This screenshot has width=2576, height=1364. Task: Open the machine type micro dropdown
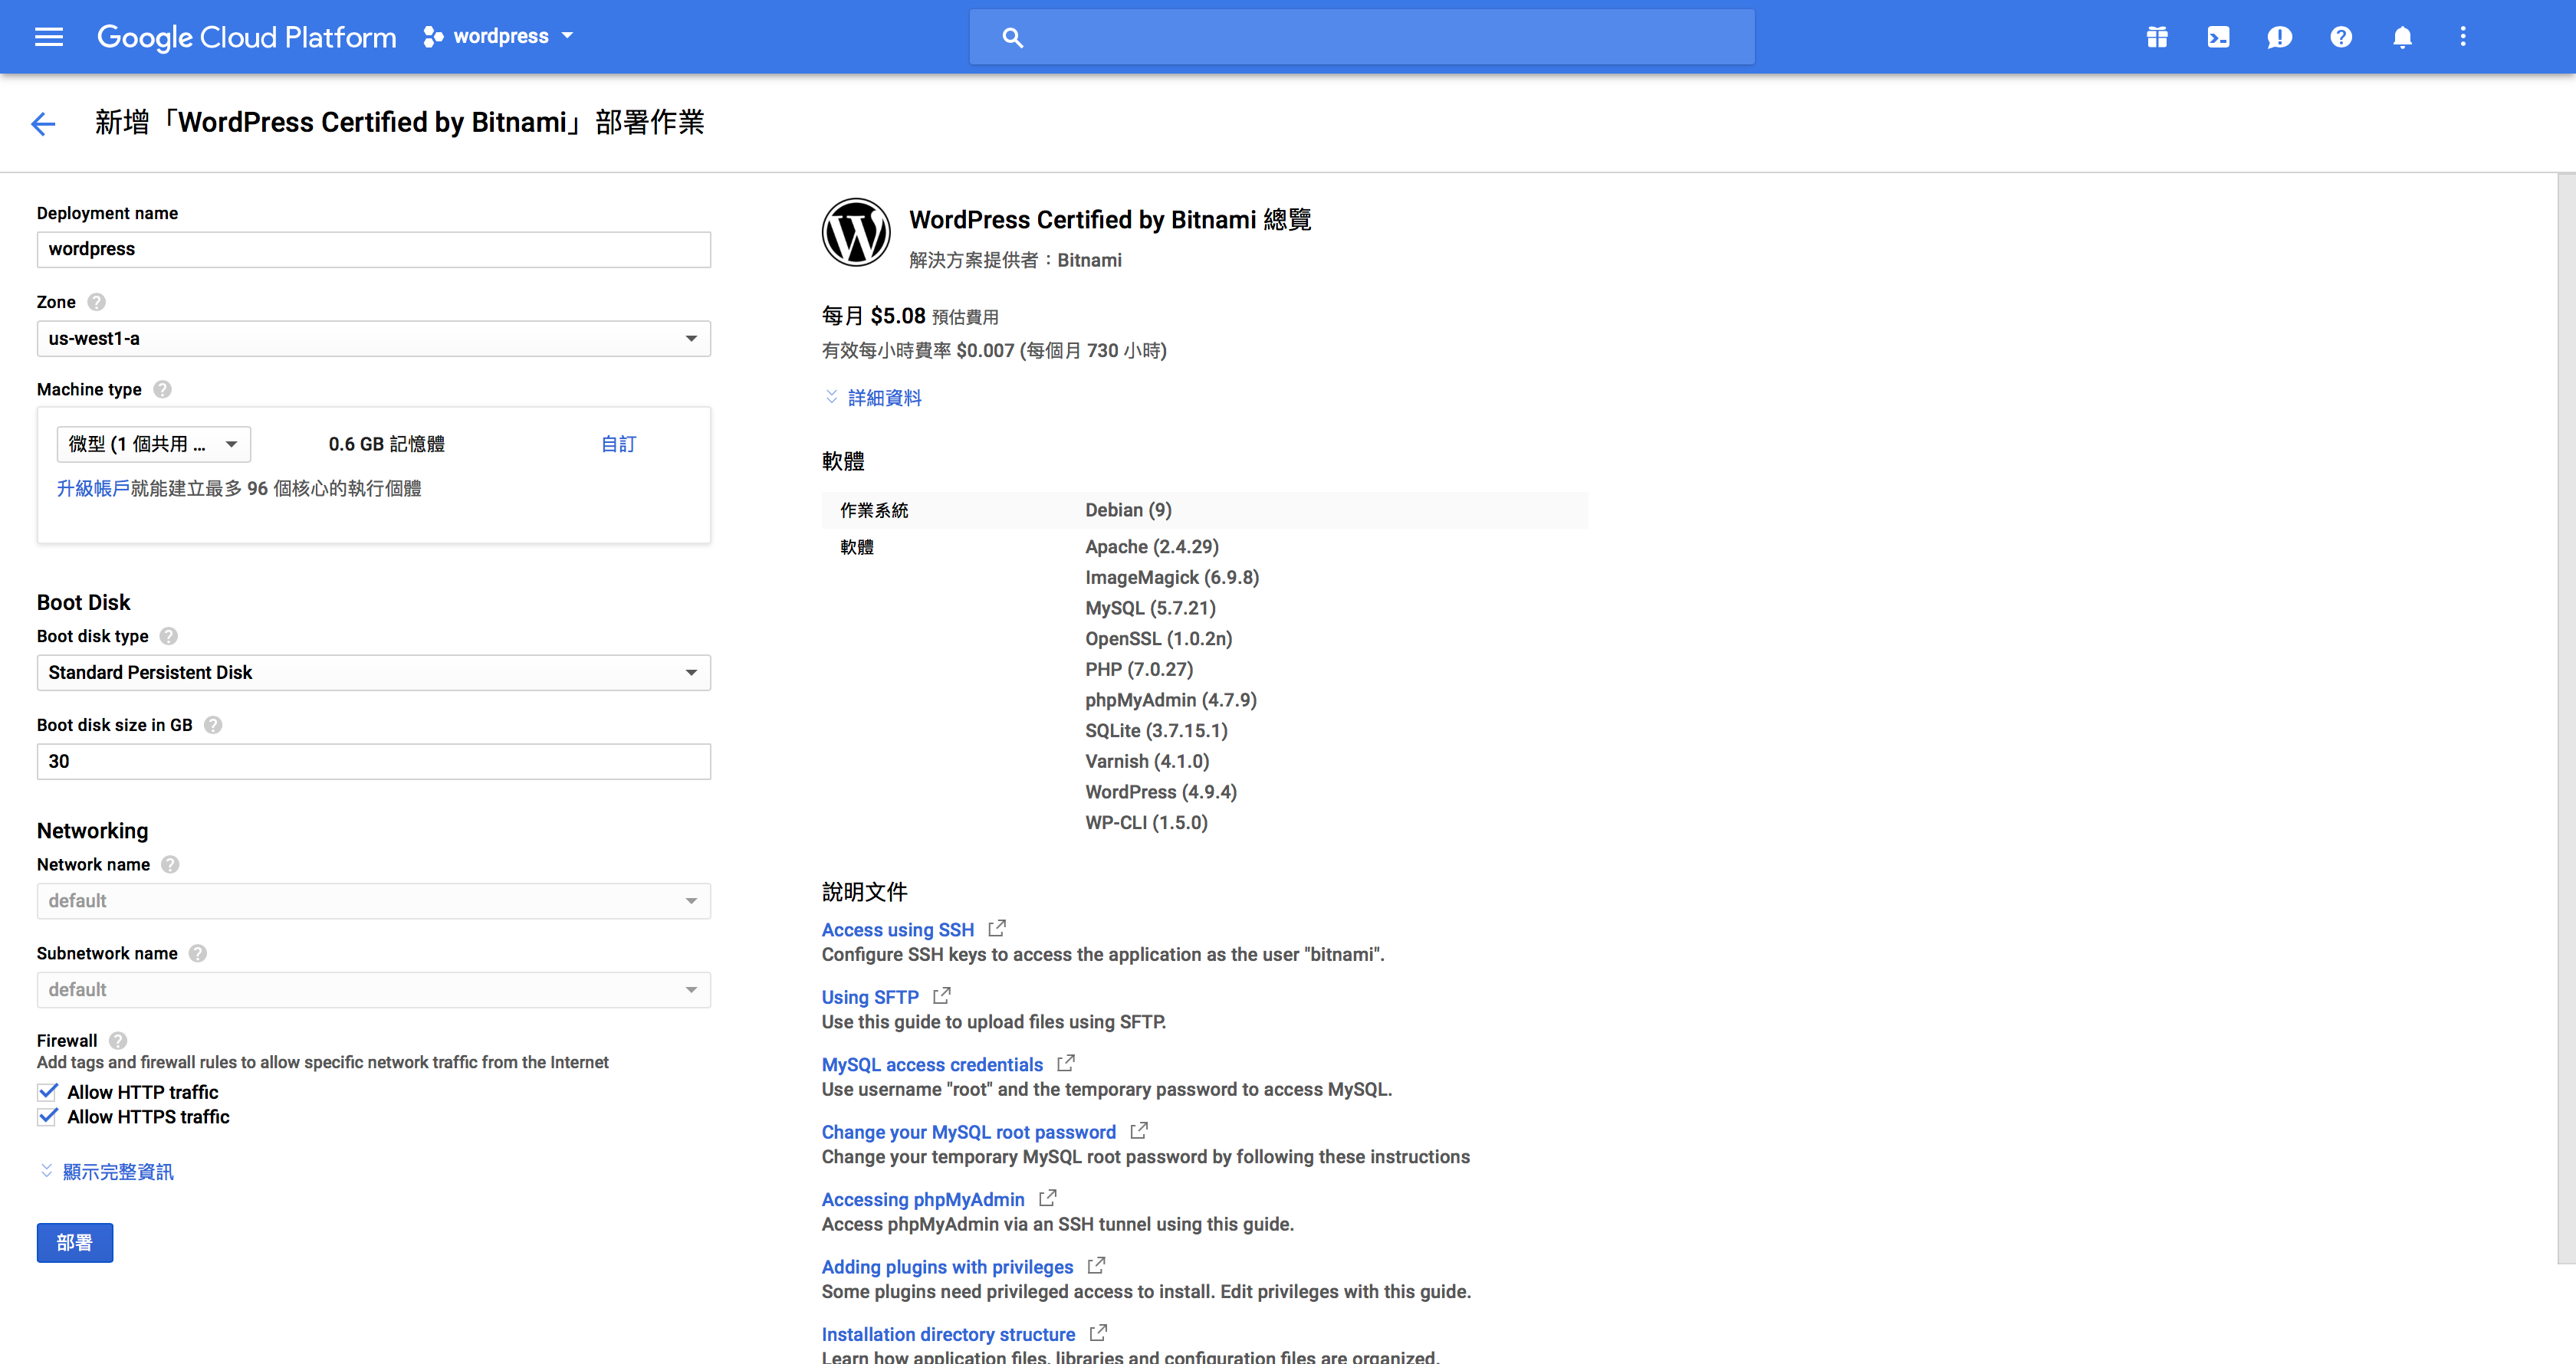[x=153, y=444]
